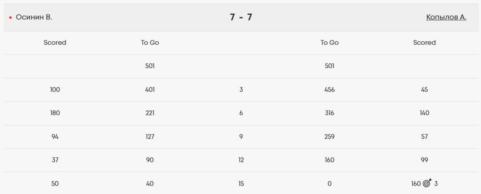The image size is (481, 194).
Task: Click the 100 scored cell in the first round
Action: click(x=55, y=89)
